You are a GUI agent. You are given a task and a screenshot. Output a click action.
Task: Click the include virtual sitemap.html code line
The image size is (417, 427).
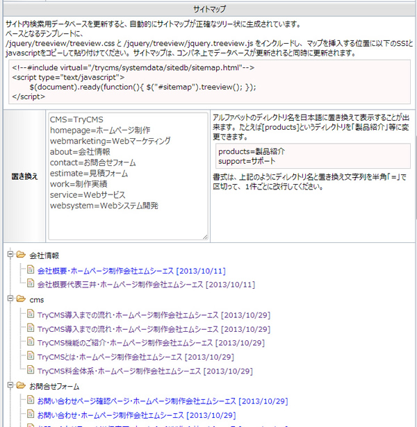[x=133, y=68]
